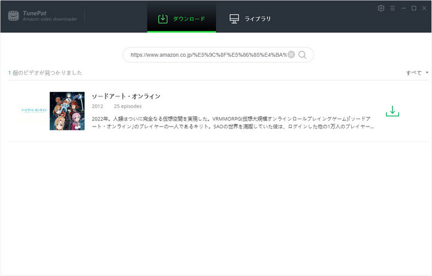Close the TunePat window
432x276 pixels.
click(425, 8)
